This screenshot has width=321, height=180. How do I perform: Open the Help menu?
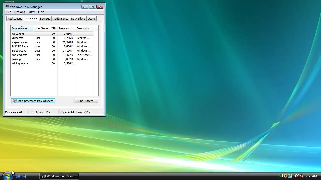(41, 12)
